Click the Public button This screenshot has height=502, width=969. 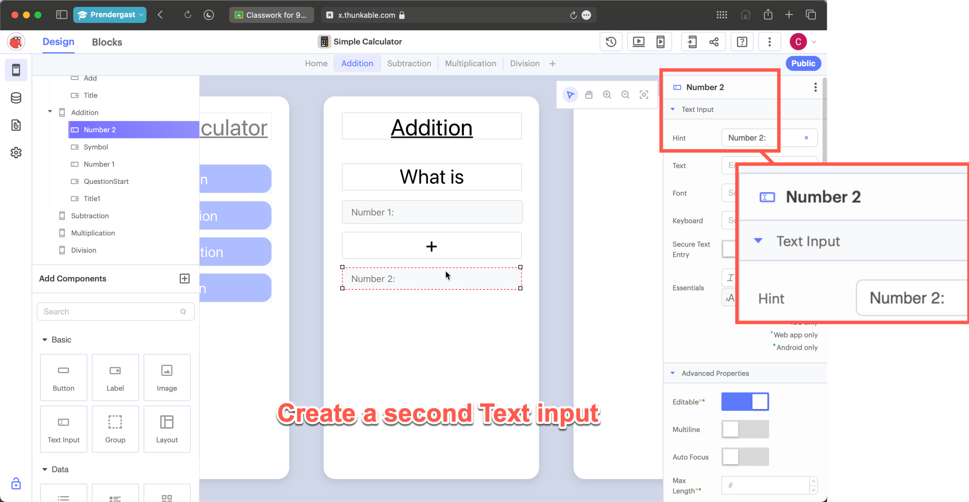coord(803,63)
